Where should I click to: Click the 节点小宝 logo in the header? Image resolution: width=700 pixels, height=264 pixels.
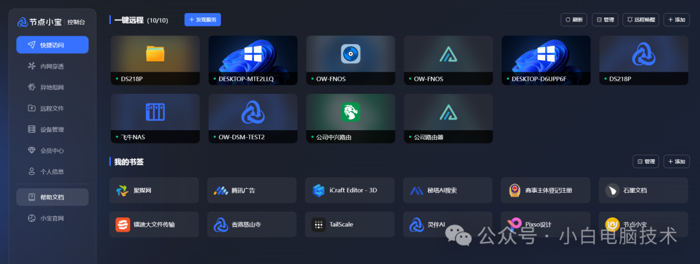[x=40, y=22]
